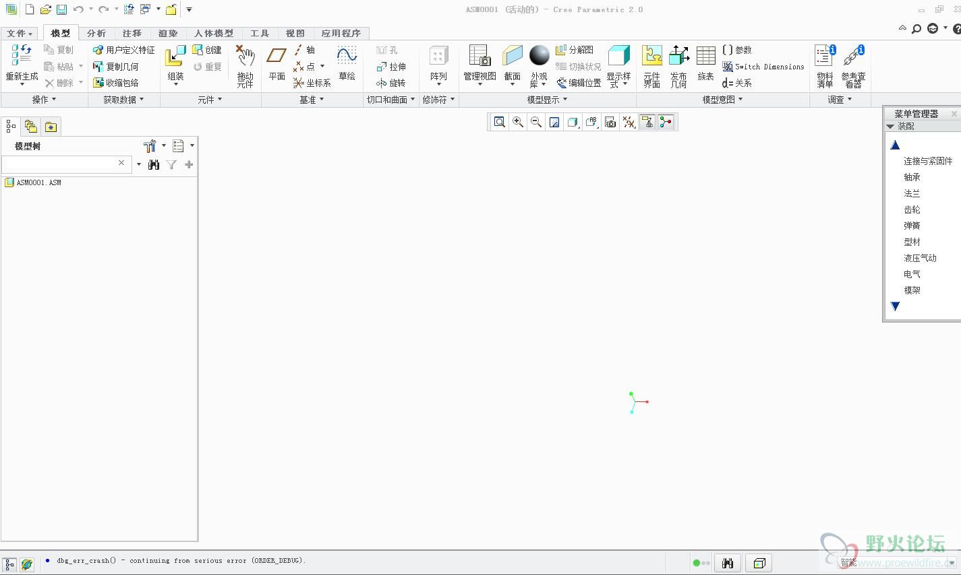Click the Zoom In magnifier icon
961x575 pixels.
(518, 122)
